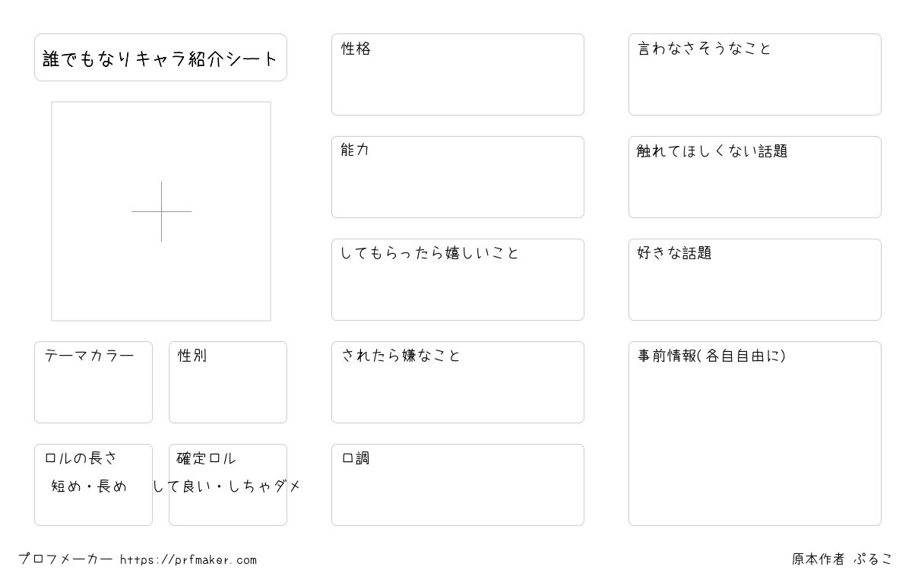Image resolution: width=912 pixels, height=570 pixels.
Task: Select the 能力 text box
Action: point(458,177)
